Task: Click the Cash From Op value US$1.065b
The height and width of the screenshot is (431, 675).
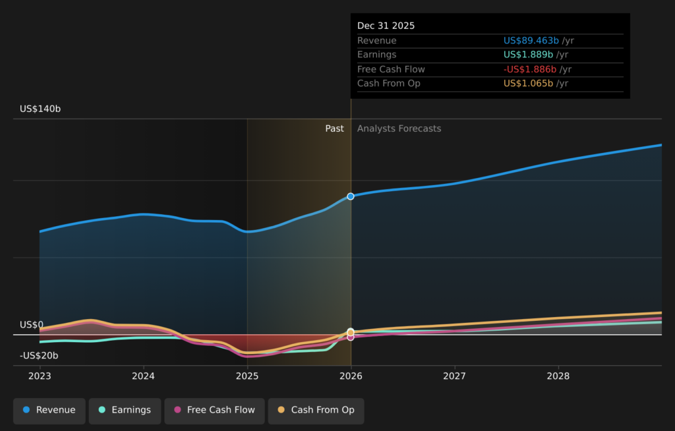Action: pyautogui.click(x=528, y=84)
